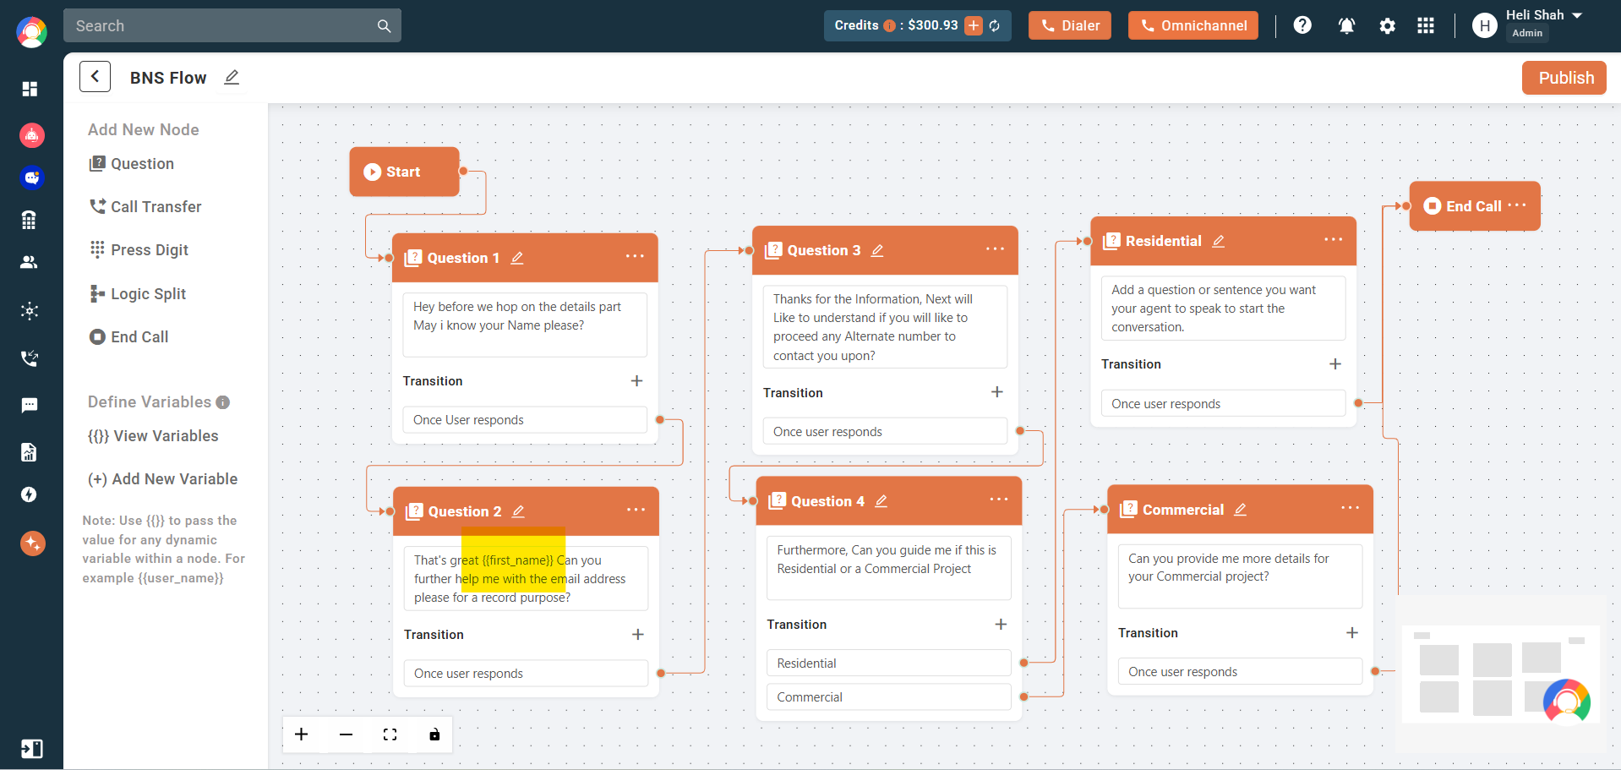Open the notifications bell
Viewport: 1621px width, 770px height.
[1346, 26]
